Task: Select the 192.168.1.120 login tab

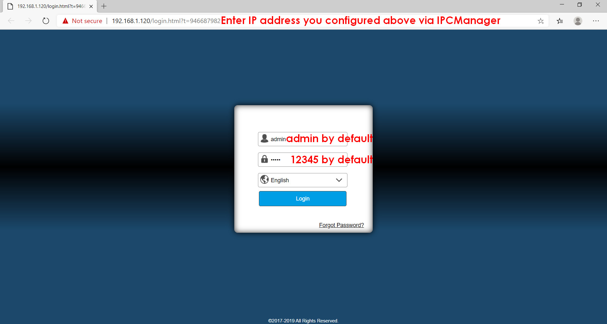Action: [51, 6]
